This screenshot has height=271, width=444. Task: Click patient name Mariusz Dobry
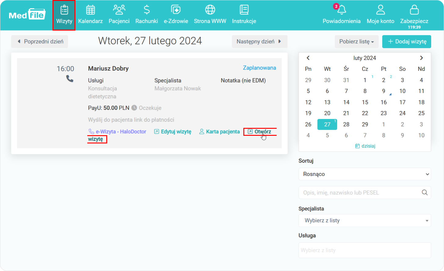point(108,69)
